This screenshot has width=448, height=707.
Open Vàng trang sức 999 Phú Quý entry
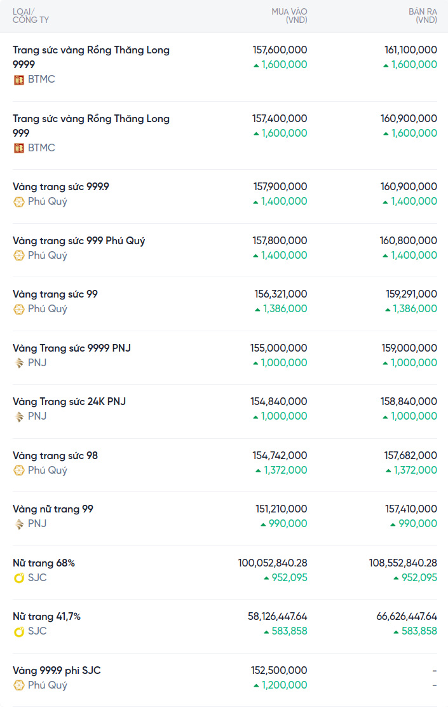pos(79,241)
